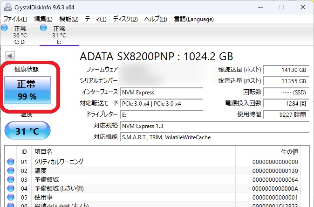Click the 健康状態 label
Image resolution: width=314 pixels, height=207 pixels.
[x=27, y=69]
